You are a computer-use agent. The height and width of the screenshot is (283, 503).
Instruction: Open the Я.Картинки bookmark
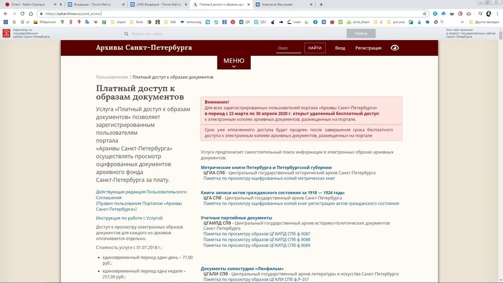(x=45, y=22)
